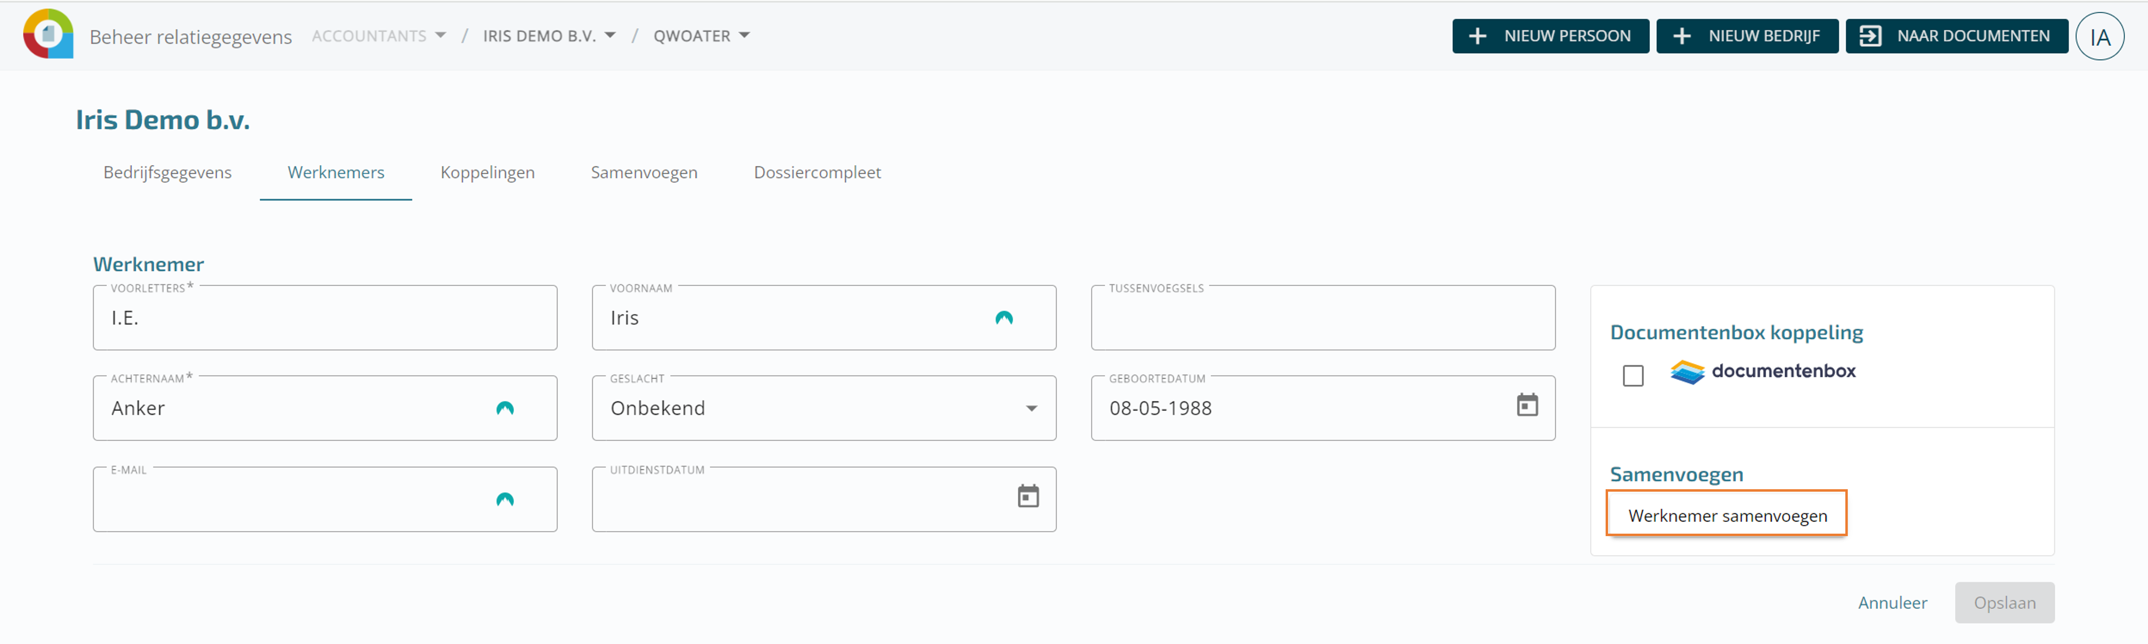Open the Koppelingen tab

click(488, 173)
